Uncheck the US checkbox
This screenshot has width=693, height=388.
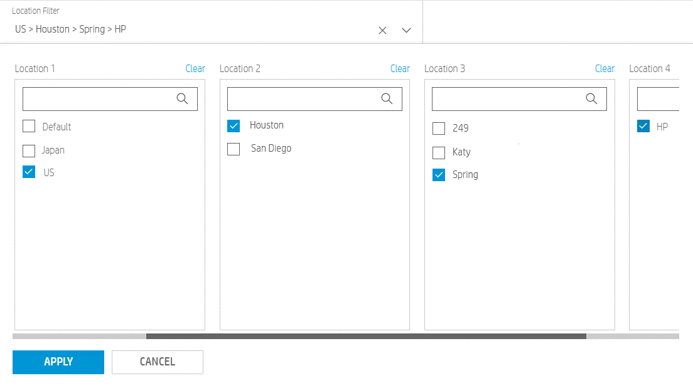pos(28,172)
